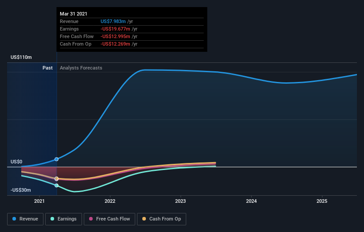Viewport: 364px width, 232px height.
Task: Toggle the Free Cash Flow legend button
Action: click(x=110, y=219)
